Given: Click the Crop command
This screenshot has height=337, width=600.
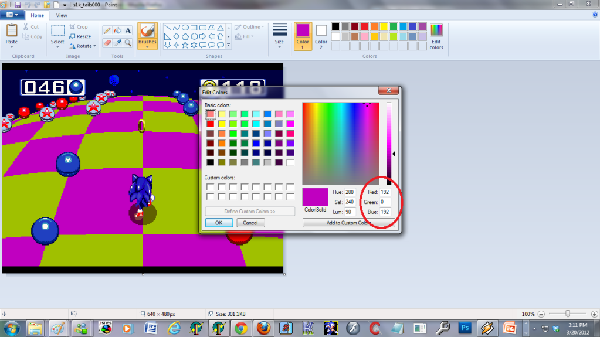Looking at the screenshot, I should (x=79, y=27).
